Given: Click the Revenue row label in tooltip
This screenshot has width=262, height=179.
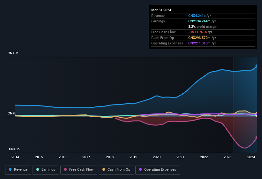Looking at the screenshot, I should pos(158,16).
